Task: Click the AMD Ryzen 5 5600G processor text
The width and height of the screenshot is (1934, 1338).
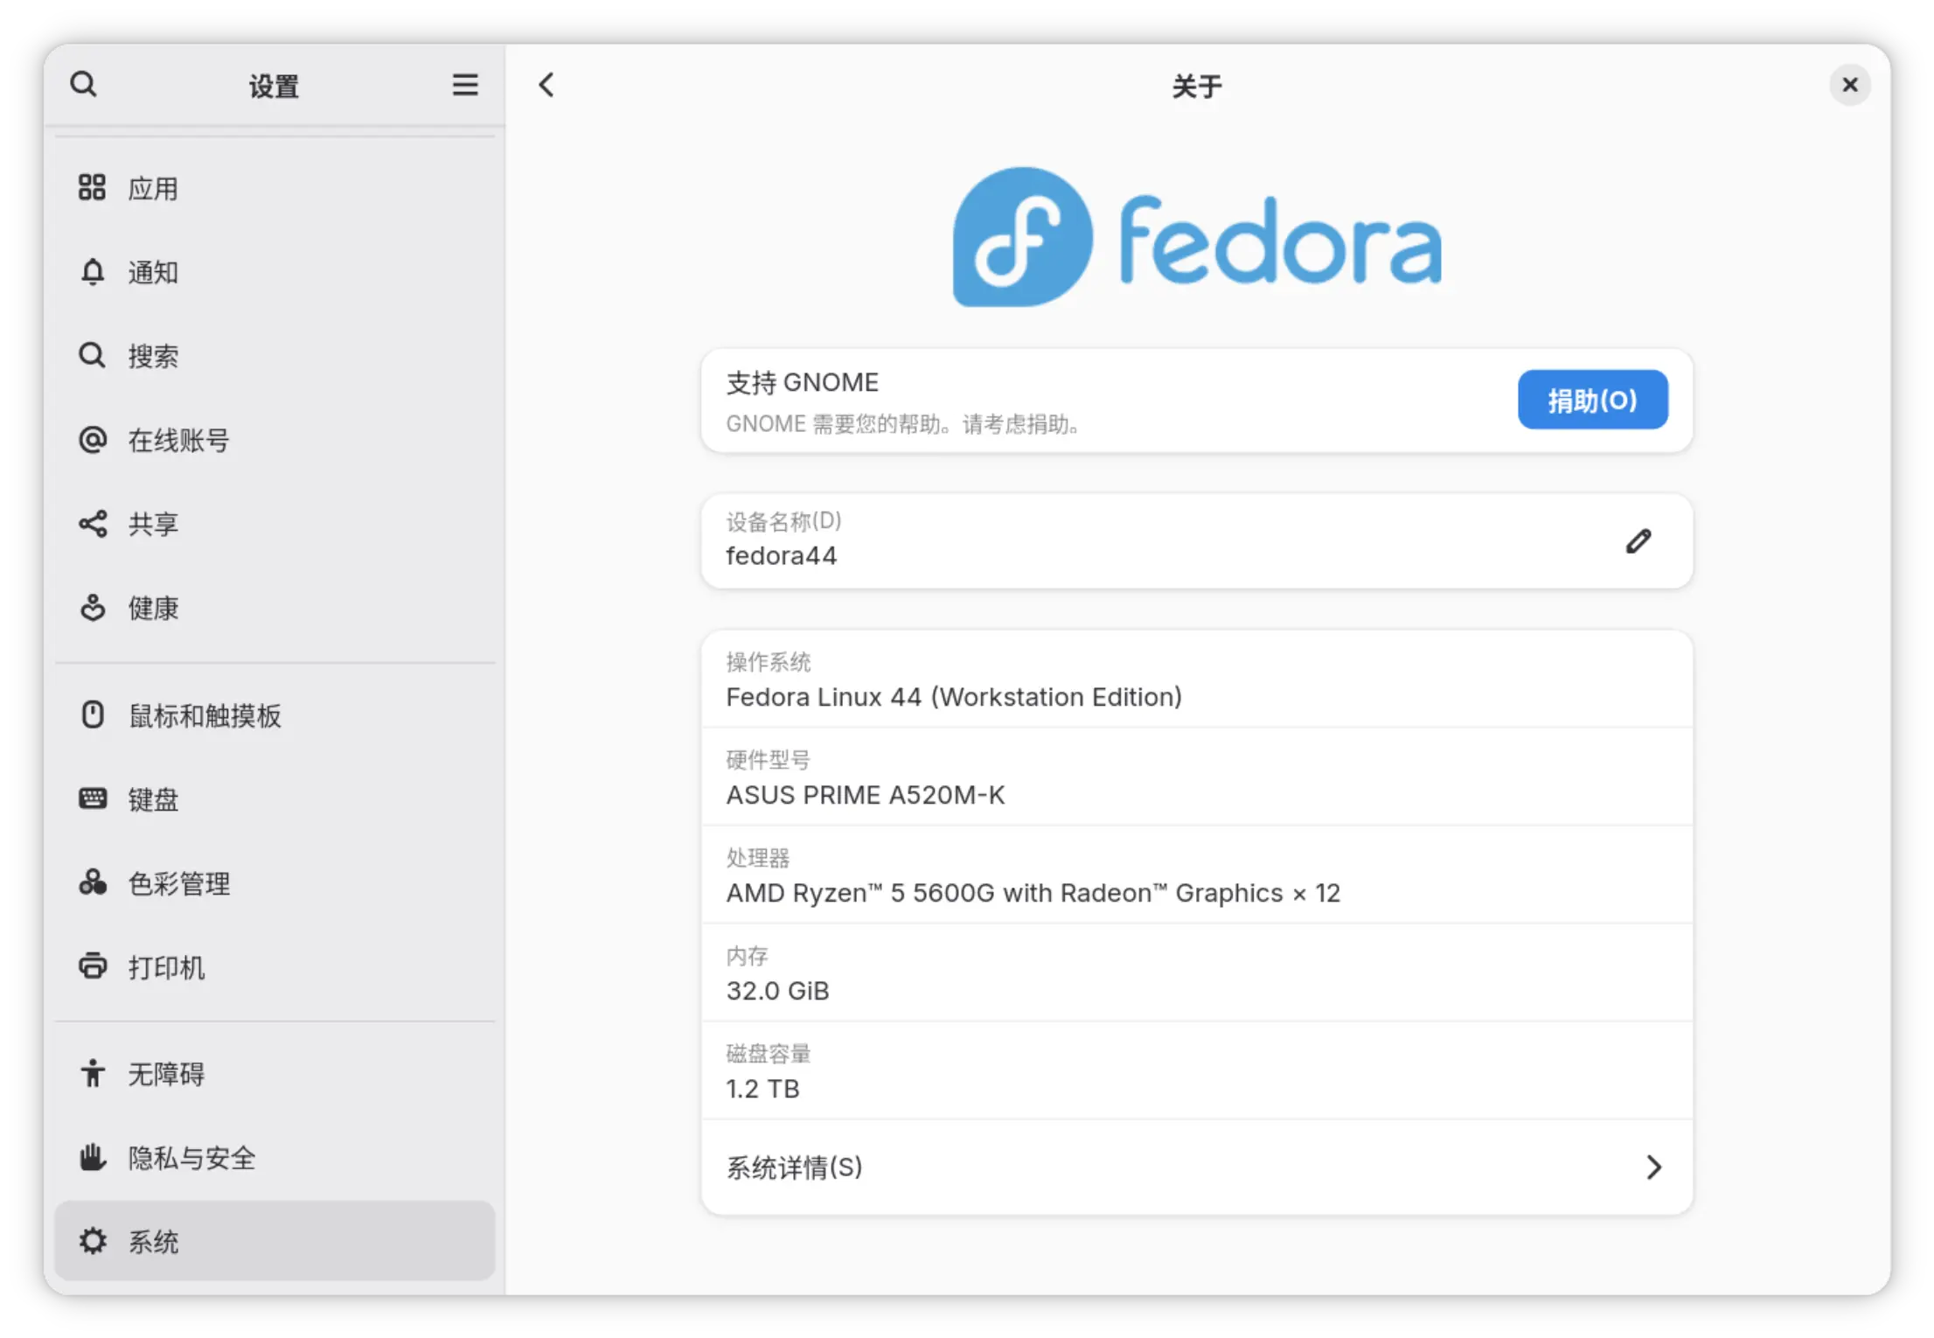Action: 1033,893
